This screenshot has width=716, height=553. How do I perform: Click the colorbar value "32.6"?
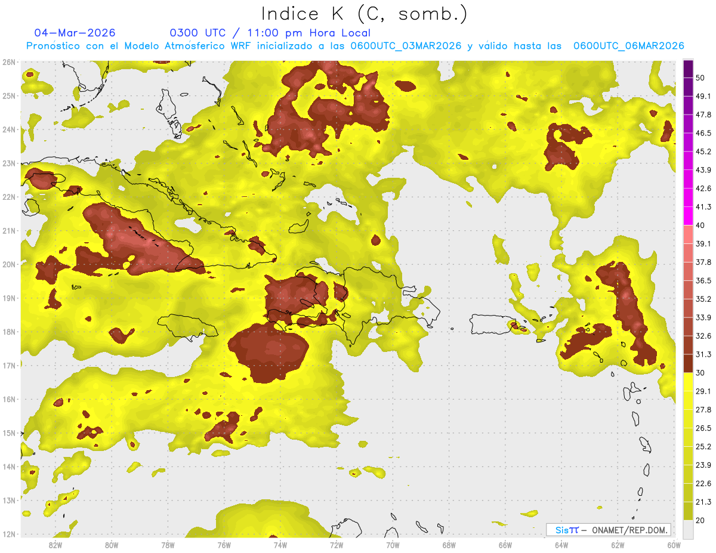coord(703,336)
